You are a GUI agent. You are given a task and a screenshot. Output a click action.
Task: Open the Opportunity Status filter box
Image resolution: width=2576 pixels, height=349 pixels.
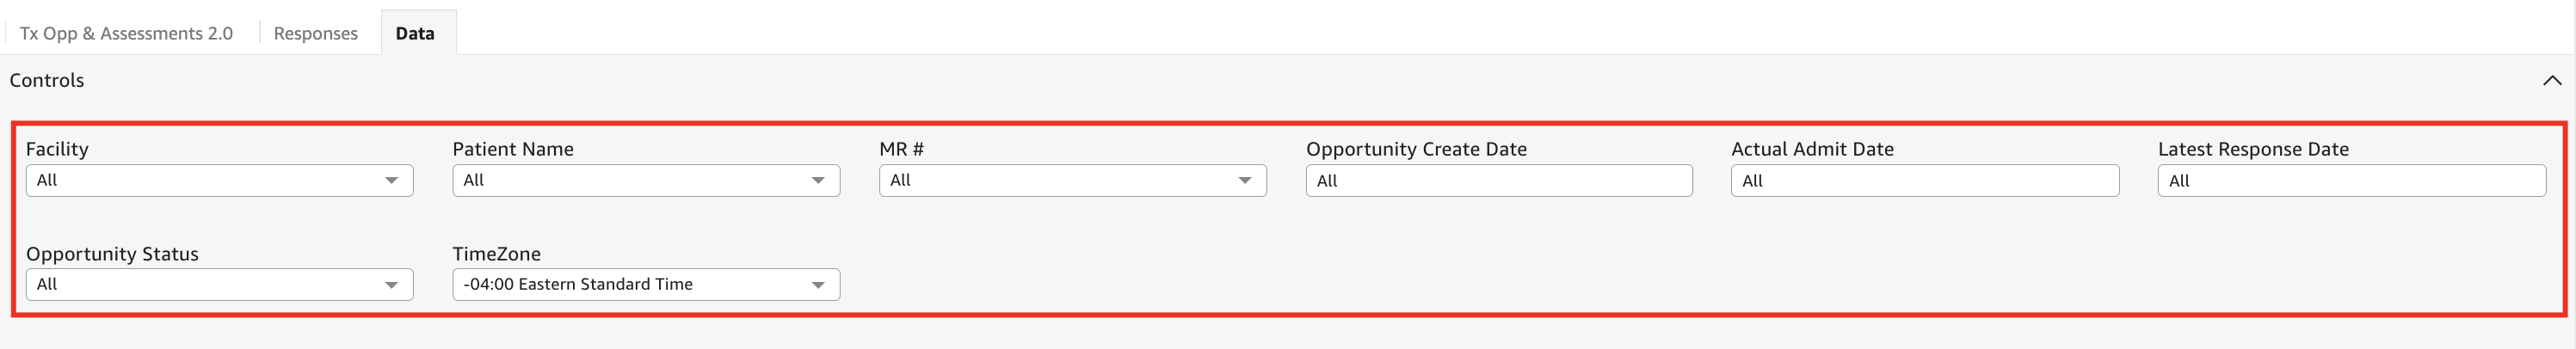[x=200, y=285]
